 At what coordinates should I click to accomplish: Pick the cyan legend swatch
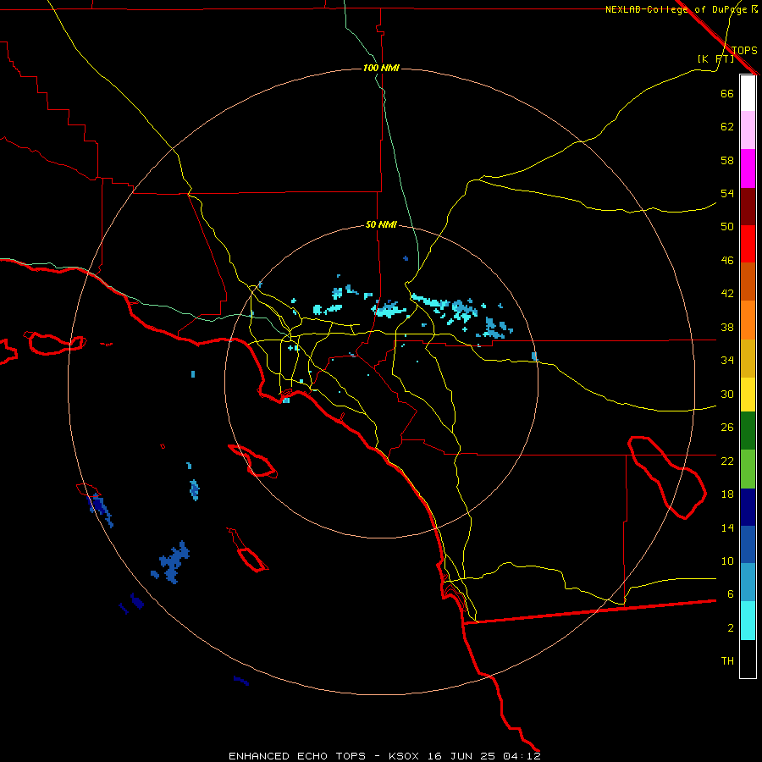pos(748,621)
